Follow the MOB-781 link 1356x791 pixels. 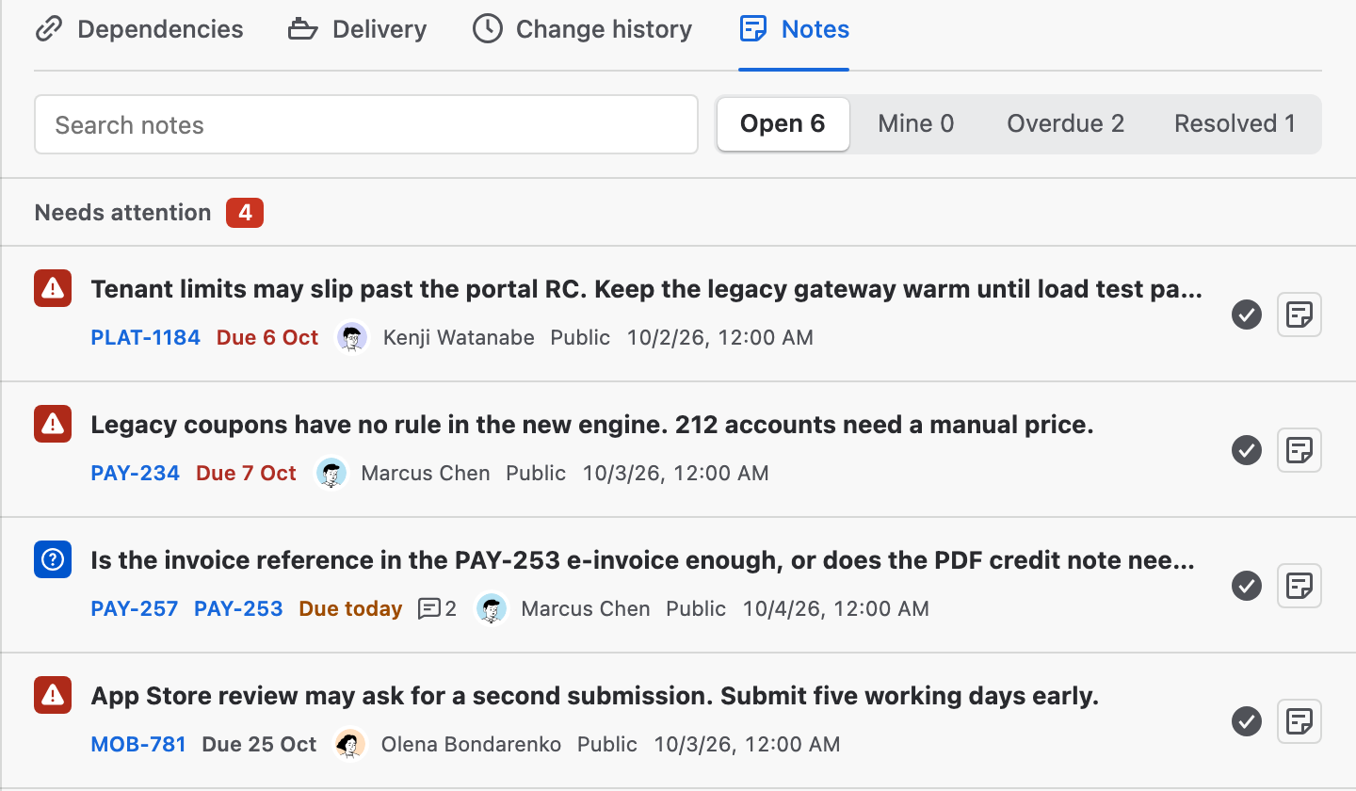pos(138,744)
